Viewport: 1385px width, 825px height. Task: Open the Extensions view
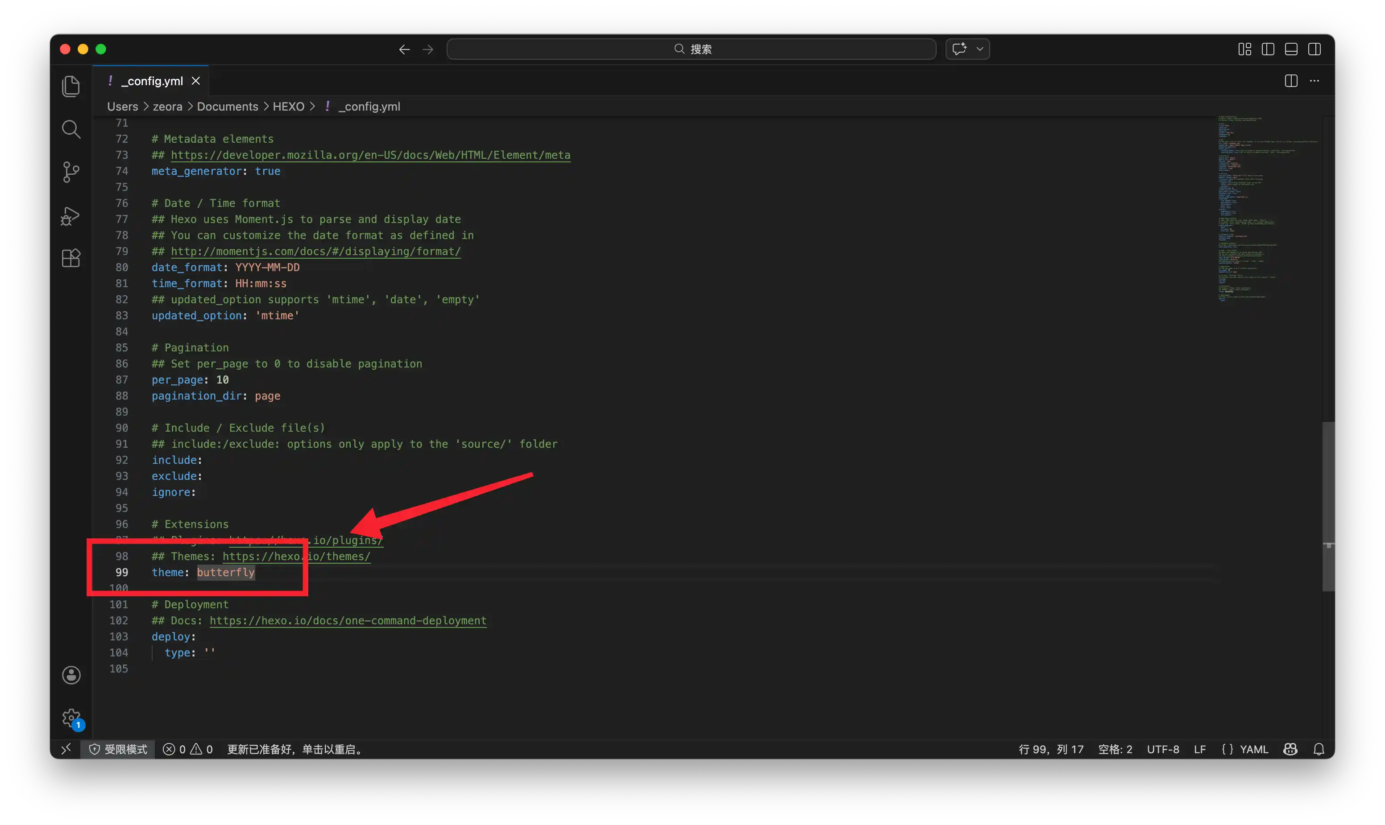coord(70,258)
